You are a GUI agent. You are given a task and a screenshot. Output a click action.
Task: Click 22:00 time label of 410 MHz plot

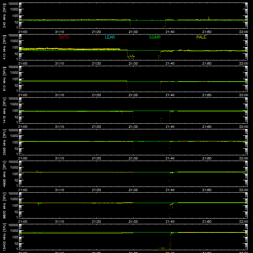[244, 64]
